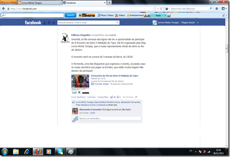This screenshot has height=157, width=230.
Task: Undo like via Curtir (desfazer)
Action: pyautogui.click(x=78, y=97)
